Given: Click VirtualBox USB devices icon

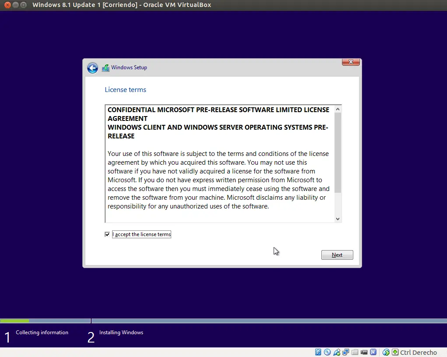Looking at the screenshot, I should click(336, 352).
